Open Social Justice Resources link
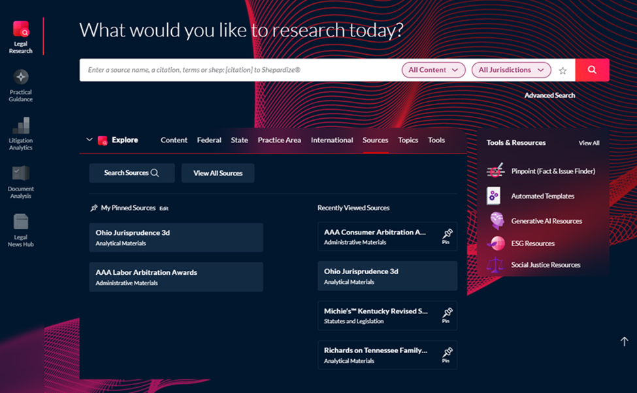This screenshot has height=393, width=637. tap(546, 264)
